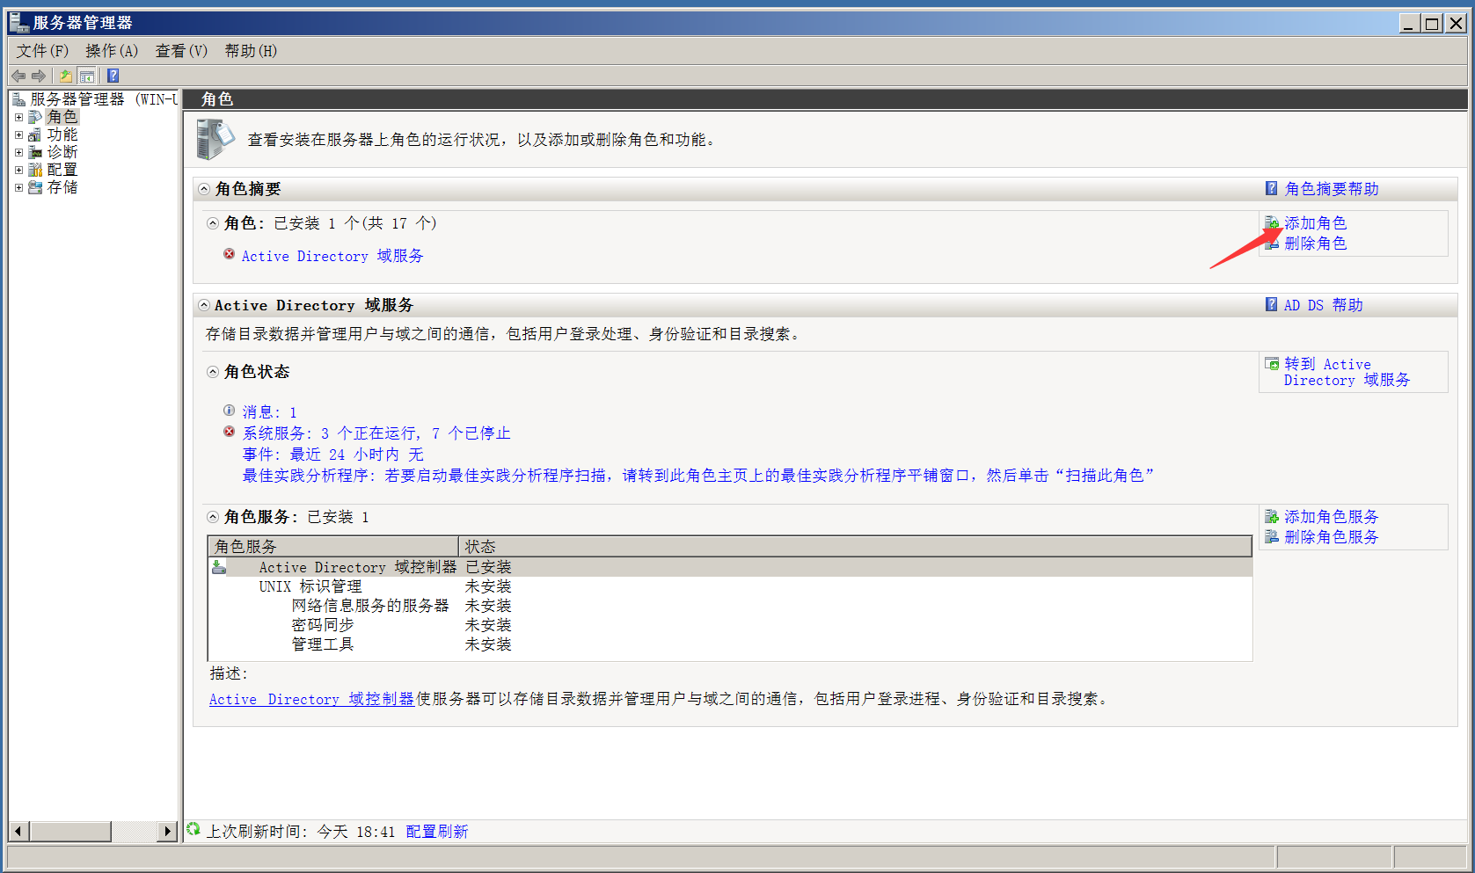The width and height of the screenshot is (1475, 873).
Task: Click the 删除角色 icon
Action: 1272,244
